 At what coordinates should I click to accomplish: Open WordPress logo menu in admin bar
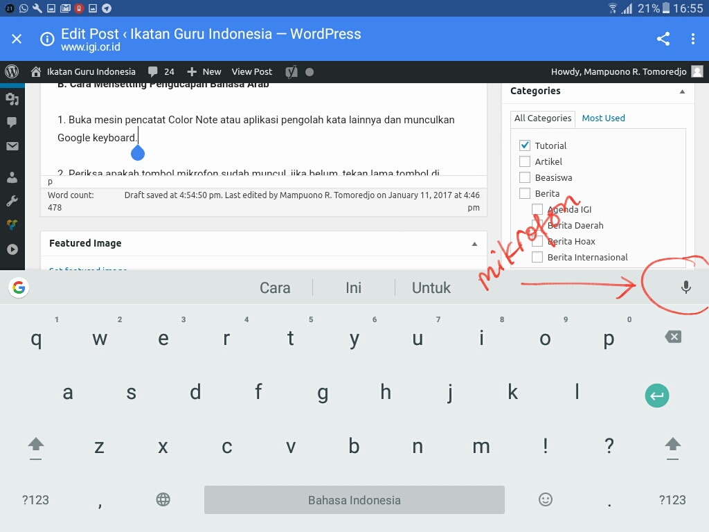(12, 71)
